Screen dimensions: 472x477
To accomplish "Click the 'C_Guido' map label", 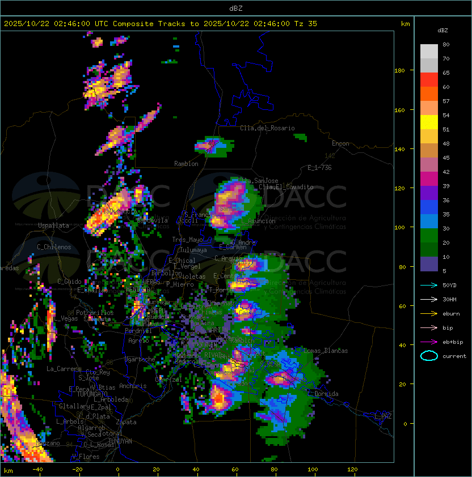I will coord(69,282).
